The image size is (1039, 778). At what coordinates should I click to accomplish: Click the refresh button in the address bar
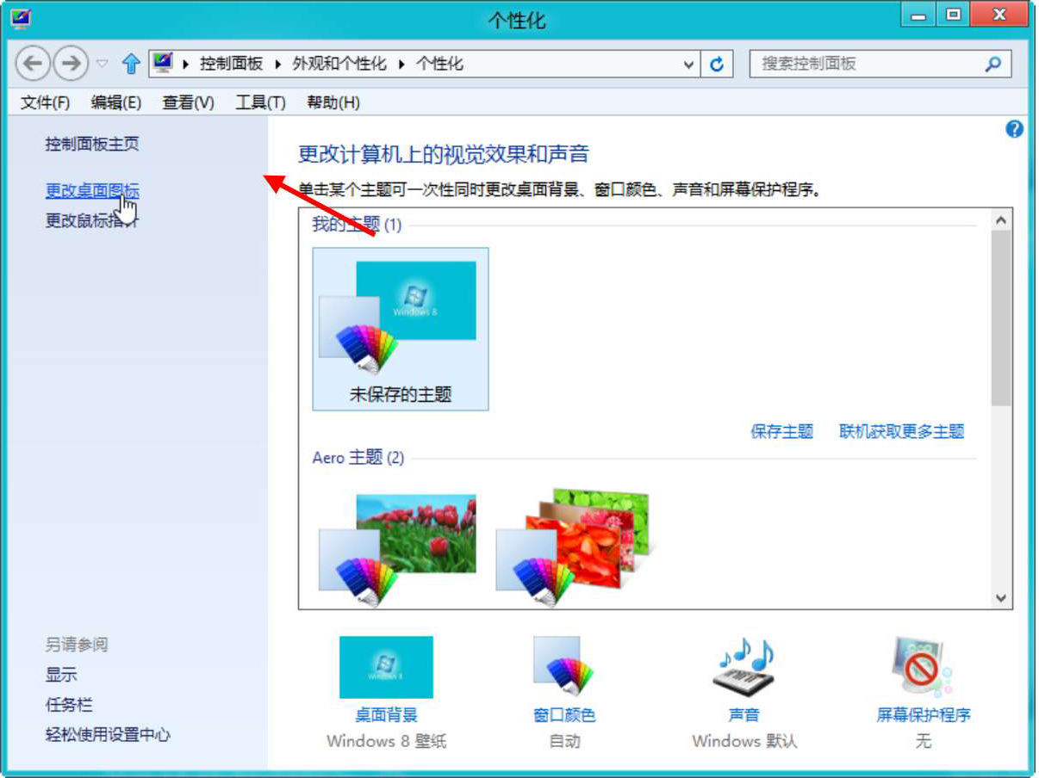click(x=717, y=64)
